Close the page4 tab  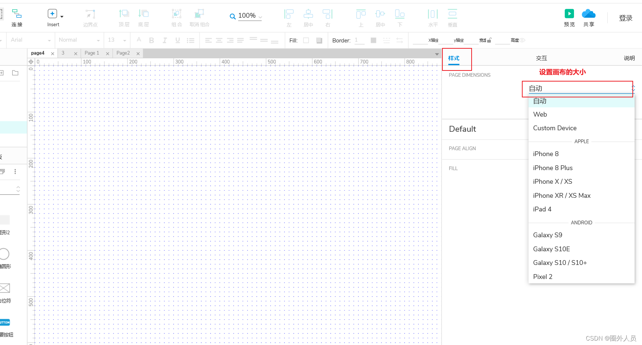click(52, 54)
